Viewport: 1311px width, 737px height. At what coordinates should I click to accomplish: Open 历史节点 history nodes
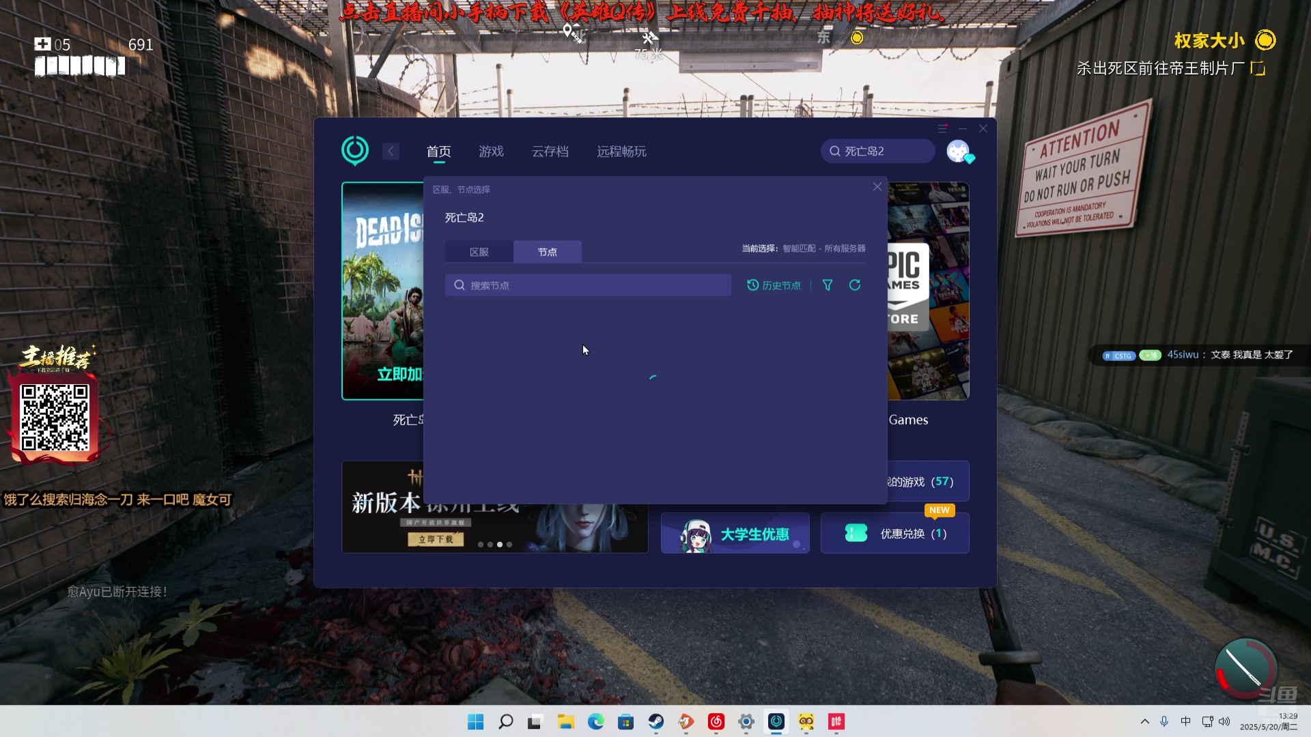(x=774, y=285)
